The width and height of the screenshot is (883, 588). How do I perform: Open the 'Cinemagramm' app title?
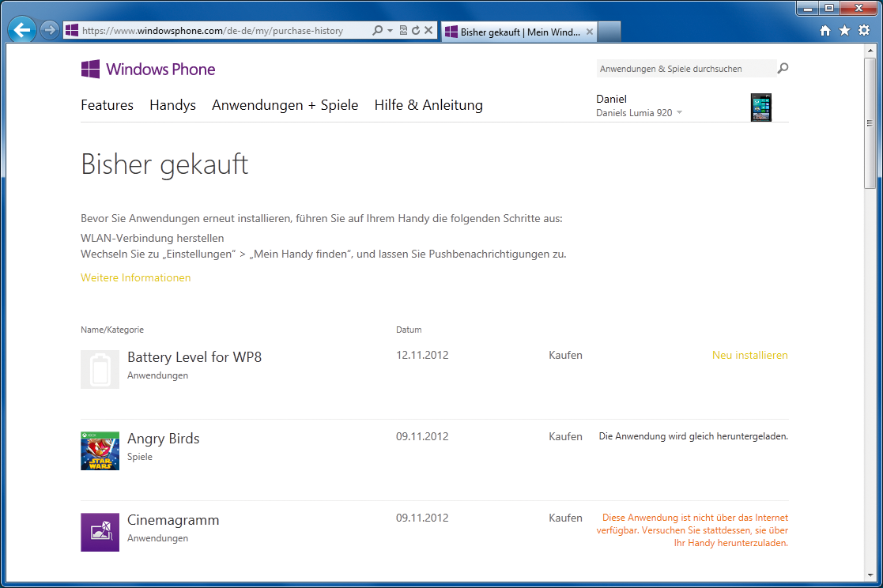173,520
